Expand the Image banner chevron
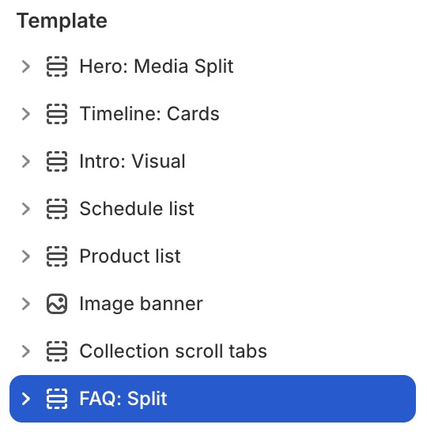This screenshot has height=432, width=427. click(x=26, y=304)
